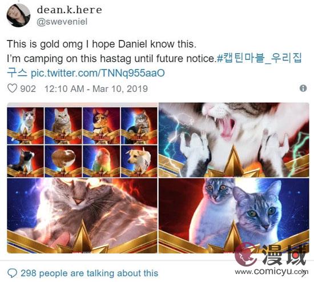Click the chevron arrow at bottom right
Viewport: 314px width, 282px height.
304,274
